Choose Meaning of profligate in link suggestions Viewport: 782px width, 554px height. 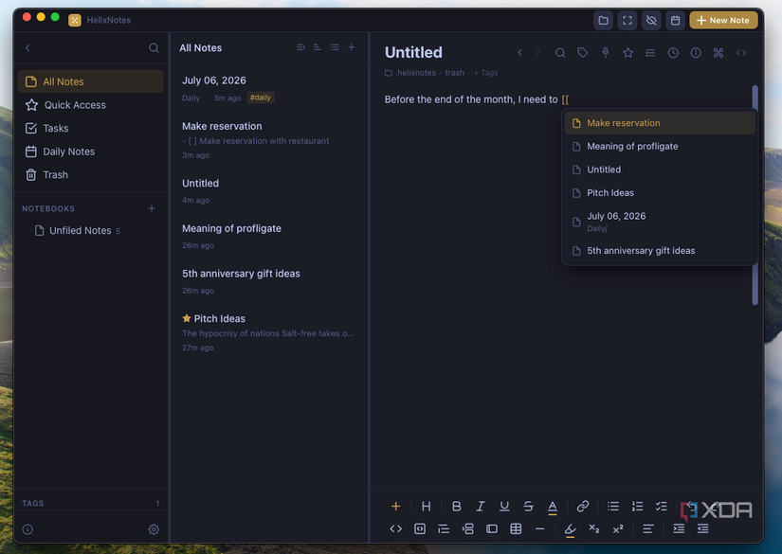tap(660, 147)
